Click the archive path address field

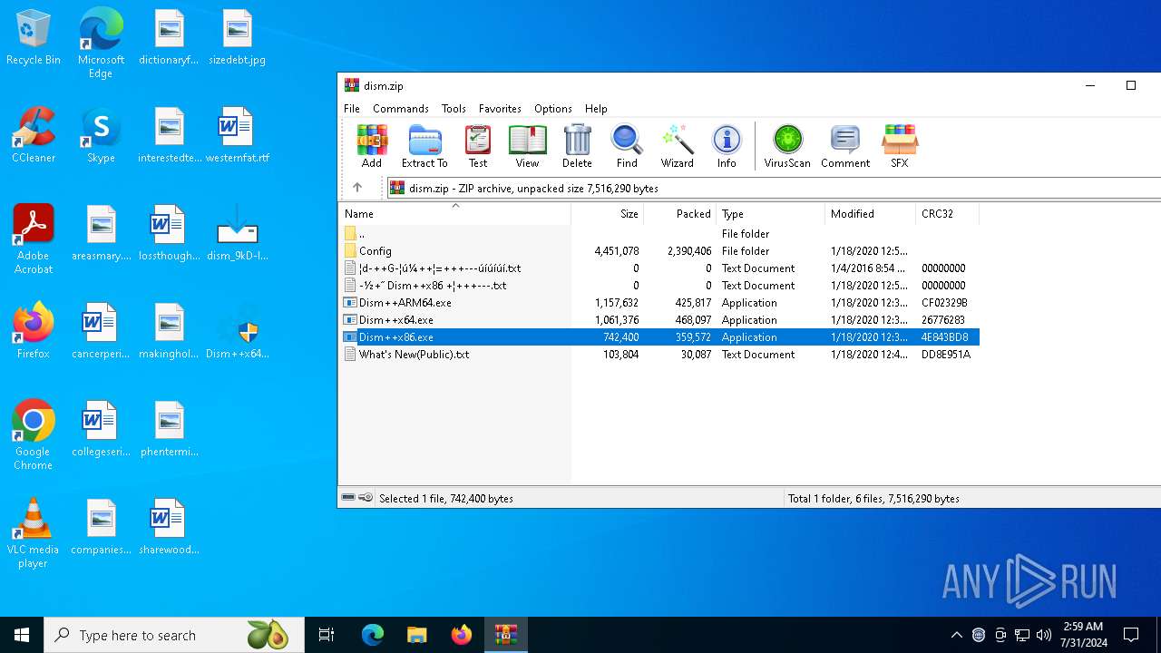[x=774, y=188]
